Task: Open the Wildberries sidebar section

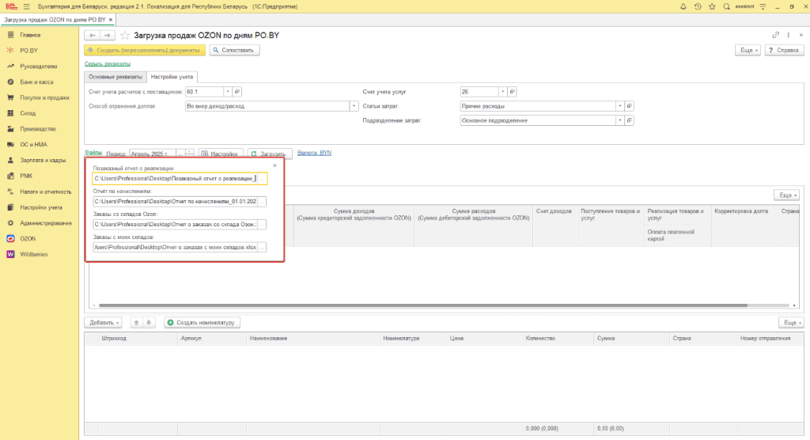Action: tap(33, 254)
